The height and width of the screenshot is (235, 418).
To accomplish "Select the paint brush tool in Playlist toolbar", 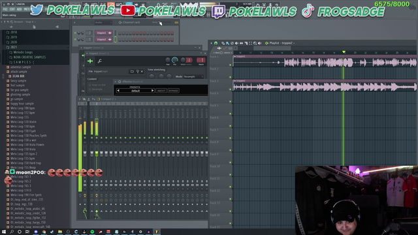I will 227,43.
